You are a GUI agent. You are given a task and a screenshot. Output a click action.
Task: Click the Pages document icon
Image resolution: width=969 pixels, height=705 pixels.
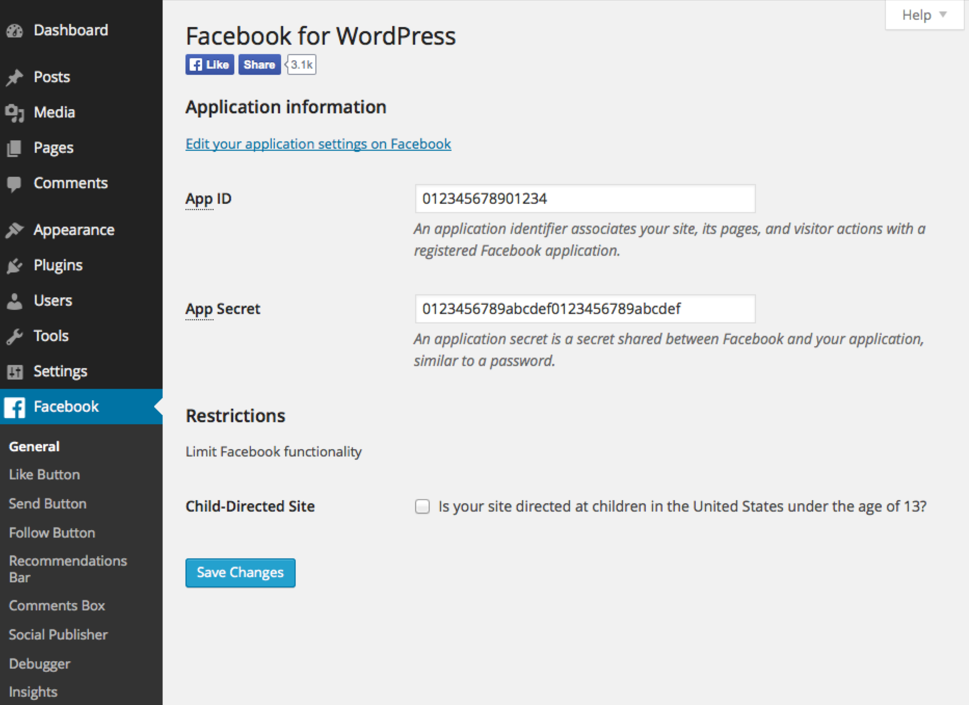15,148
